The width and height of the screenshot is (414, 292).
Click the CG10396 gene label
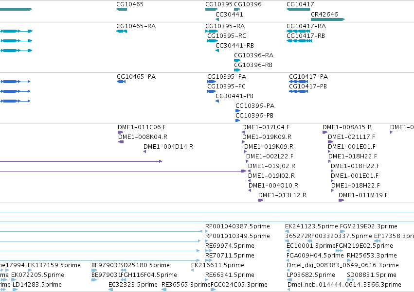[248, 4]
